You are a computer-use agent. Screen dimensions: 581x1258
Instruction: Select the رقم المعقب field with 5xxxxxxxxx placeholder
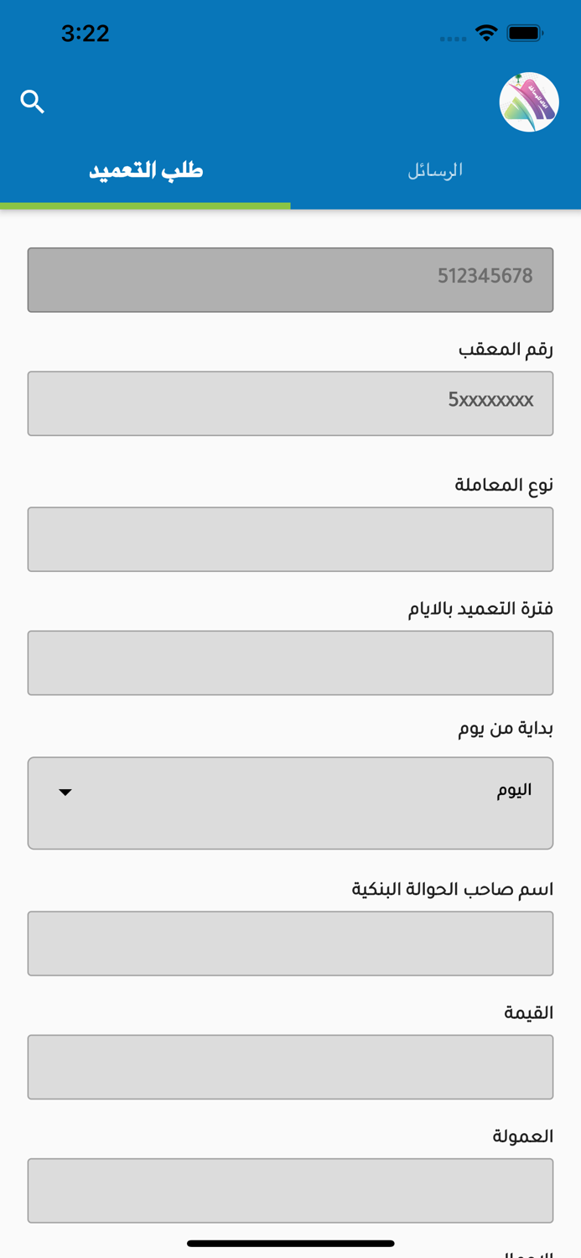290,403
